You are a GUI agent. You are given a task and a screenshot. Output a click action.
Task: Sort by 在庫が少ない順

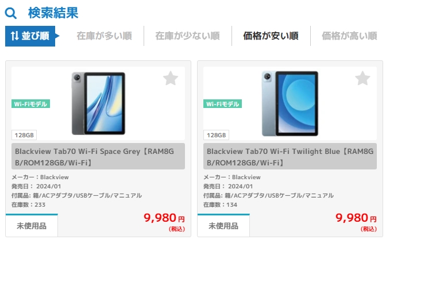(187, 36)
